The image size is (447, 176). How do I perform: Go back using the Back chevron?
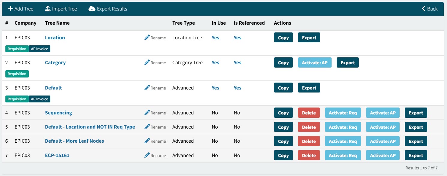(x=424, y=9)
